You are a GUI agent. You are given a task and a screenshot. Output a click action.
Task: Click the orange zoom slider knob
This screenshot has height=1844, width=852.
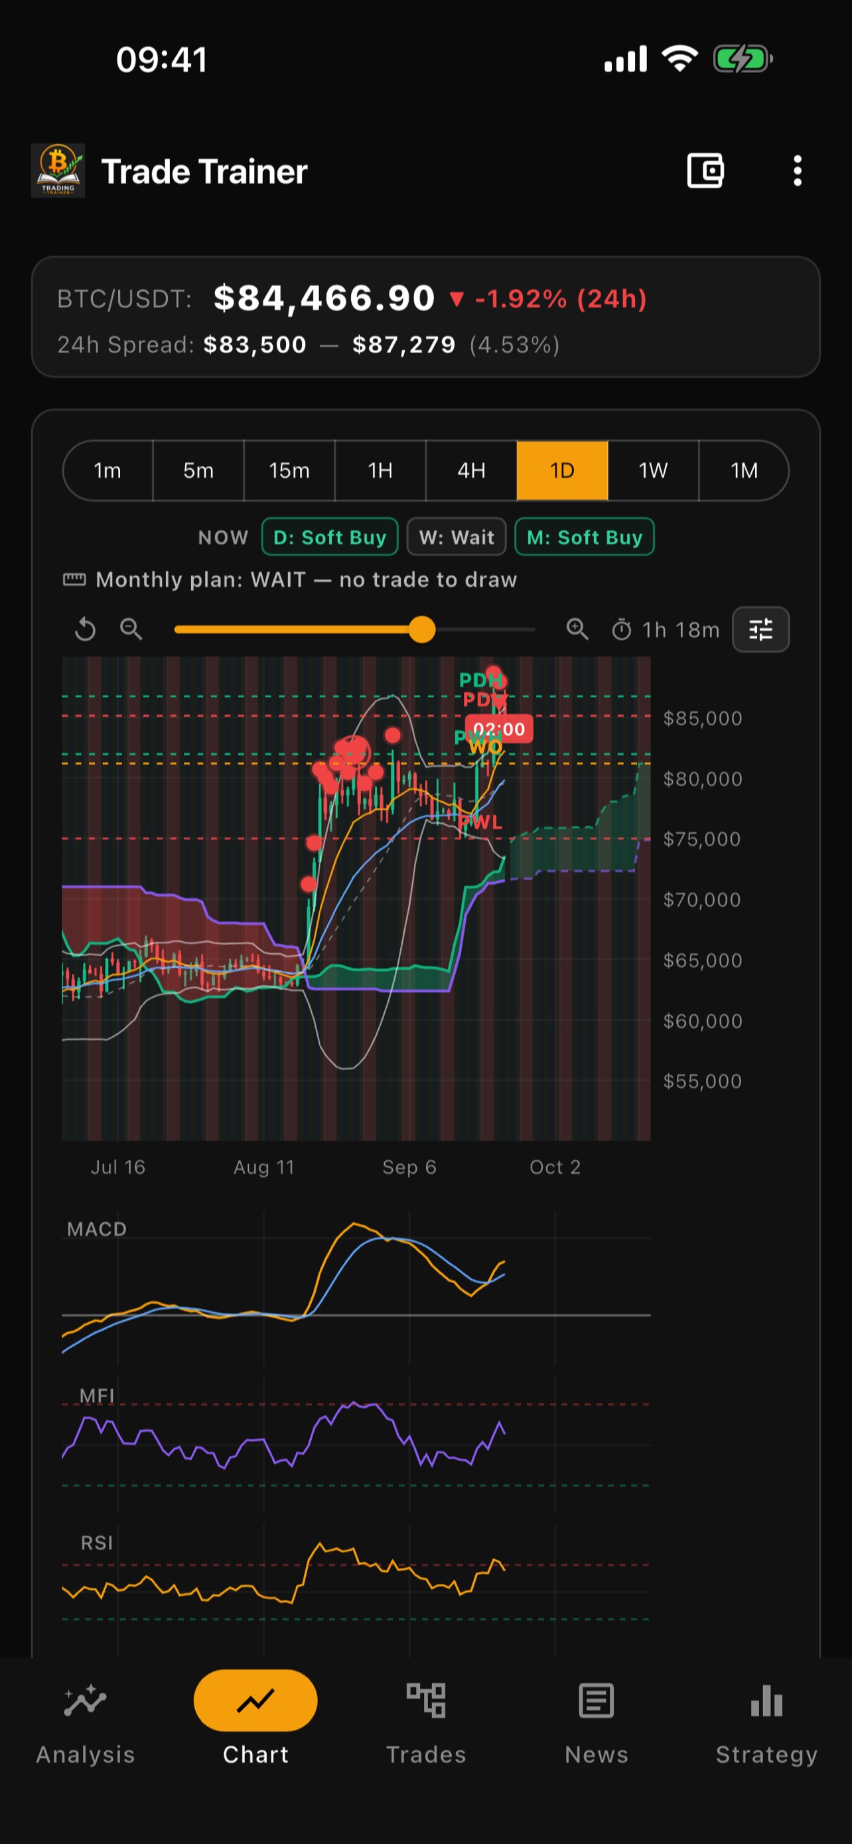tap(422, 629)
